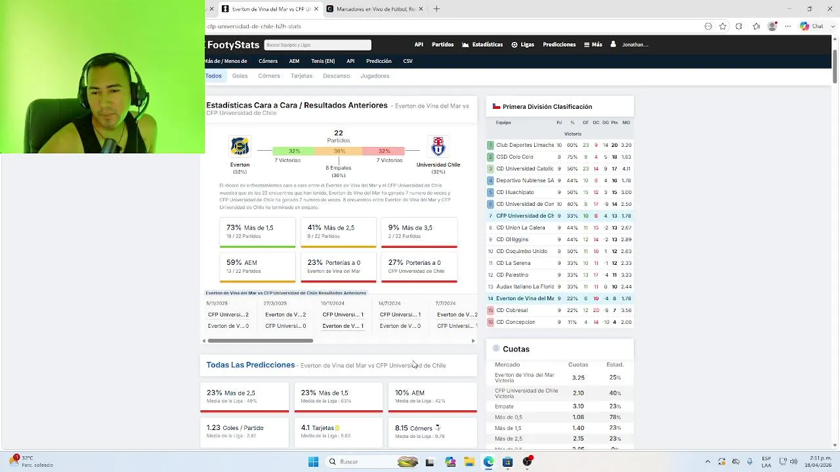Open a new browser tab
Image resolution: width=840 pixels, height=472 pixels.
click(436, 9)
